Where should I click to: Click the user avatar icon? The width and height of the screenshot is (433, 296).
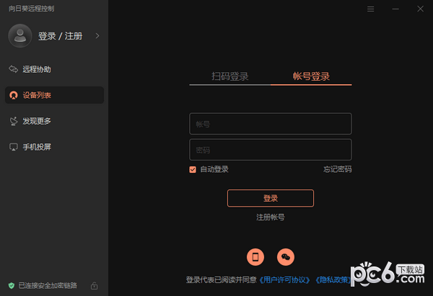(x=20, y=36)
